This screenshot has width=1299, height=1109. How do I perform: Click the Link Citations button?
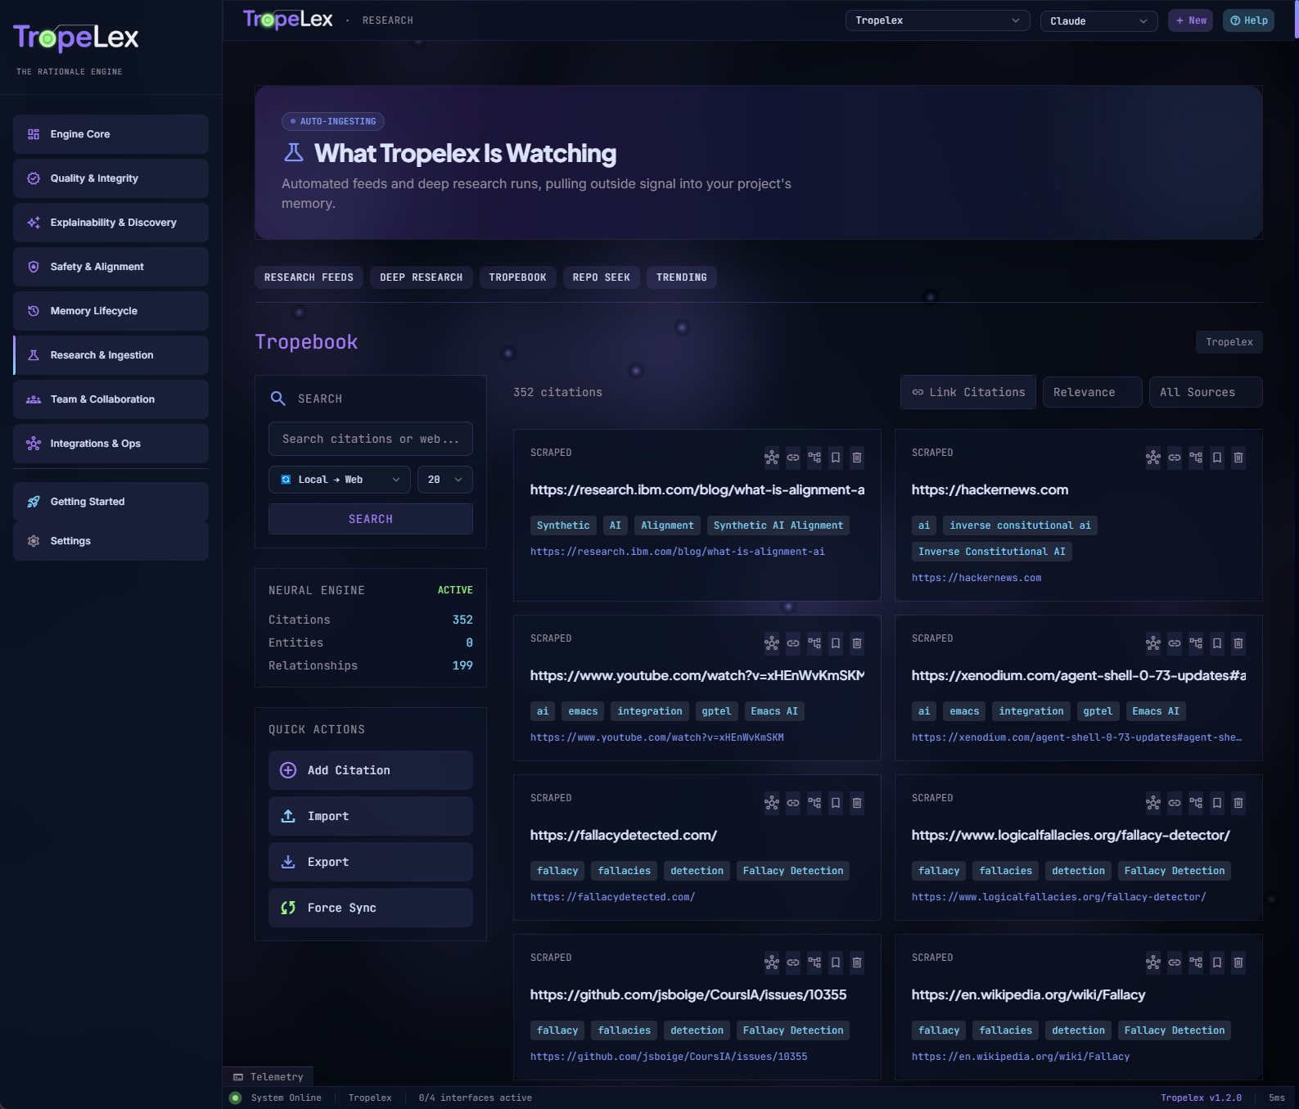point(968,392)
